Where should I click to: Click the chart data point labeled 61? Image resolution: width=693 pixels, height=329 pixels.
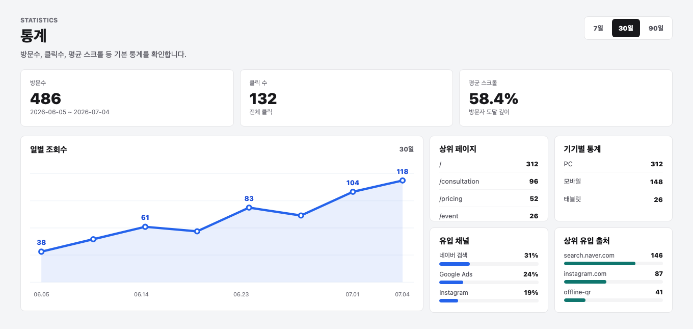[145, 226]
